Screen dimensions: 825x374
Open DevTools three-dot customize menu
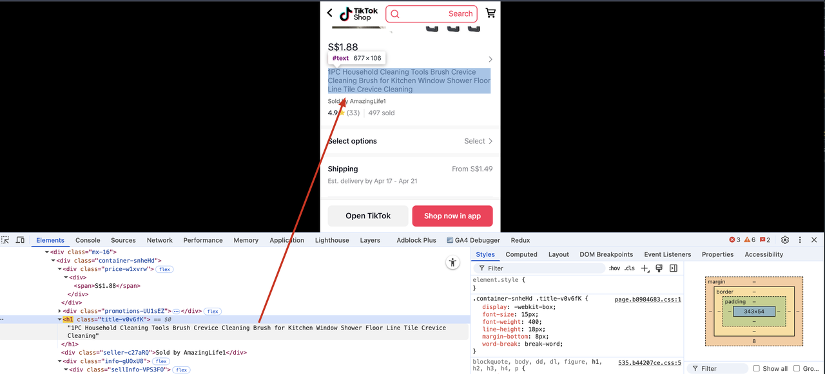coord(800,240)
